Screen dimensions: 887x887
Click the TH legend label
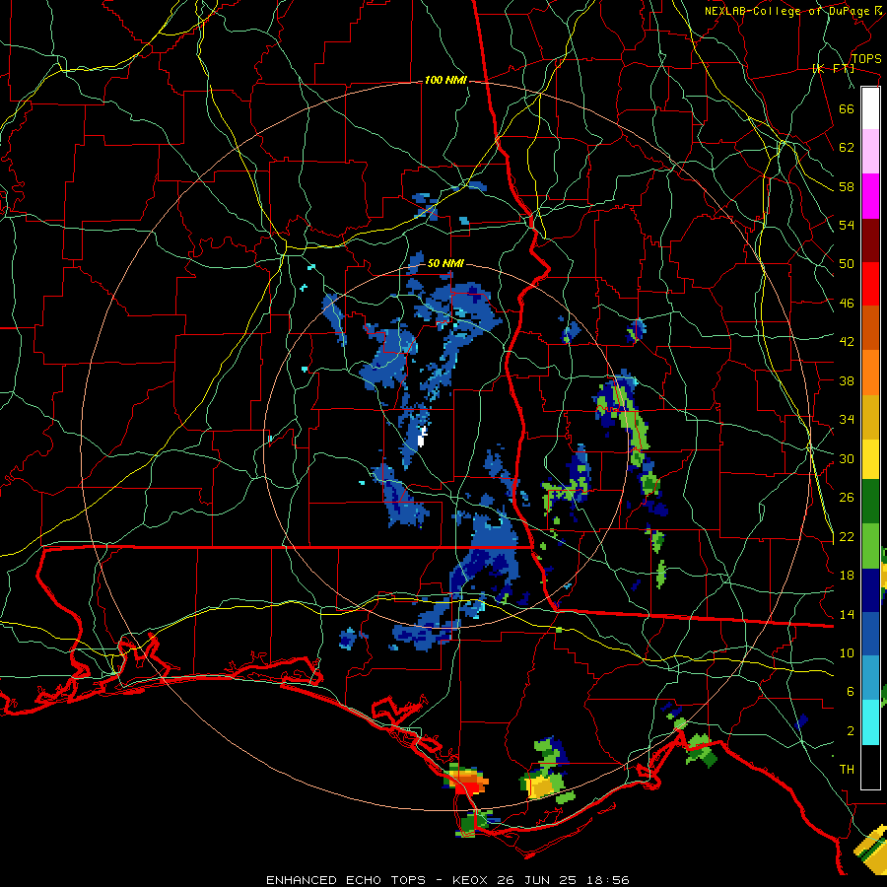(847, 770)
